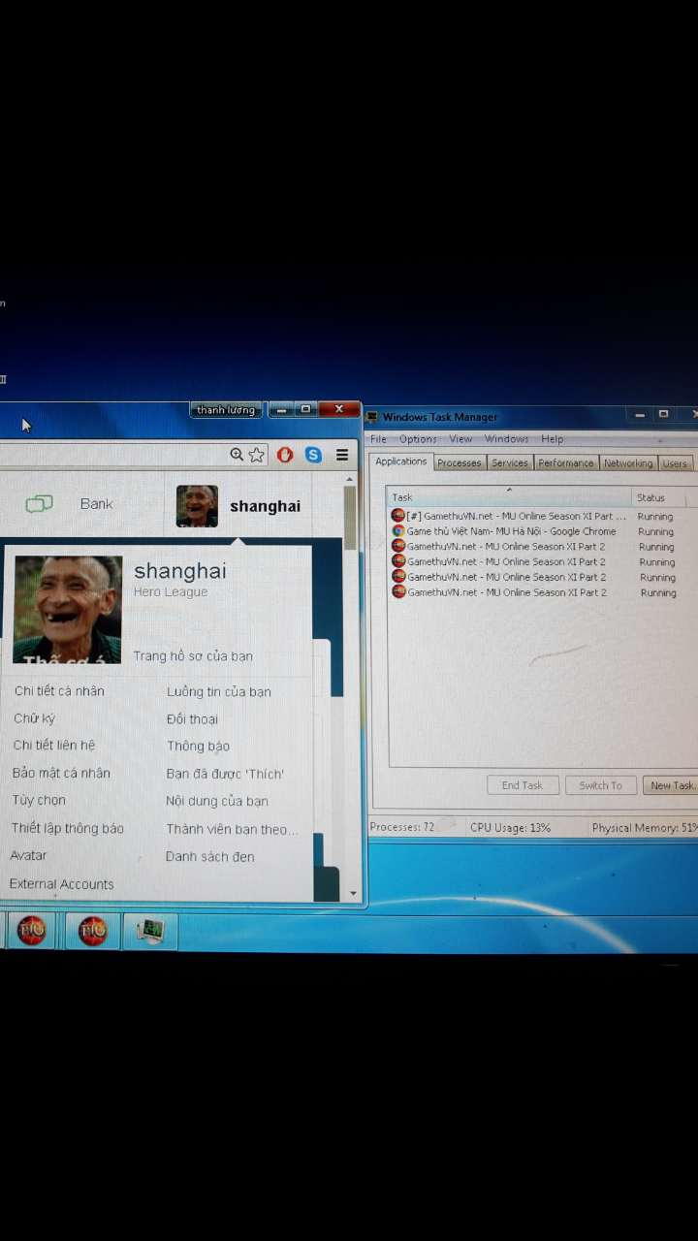
Task: Switch to the Users tab
Action: (x=675, y=463)
